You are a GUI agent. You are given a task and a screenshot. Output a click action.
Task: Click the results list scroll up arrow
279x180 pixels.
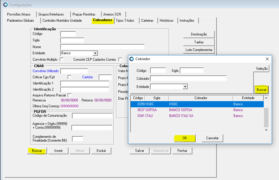(266, 98)
